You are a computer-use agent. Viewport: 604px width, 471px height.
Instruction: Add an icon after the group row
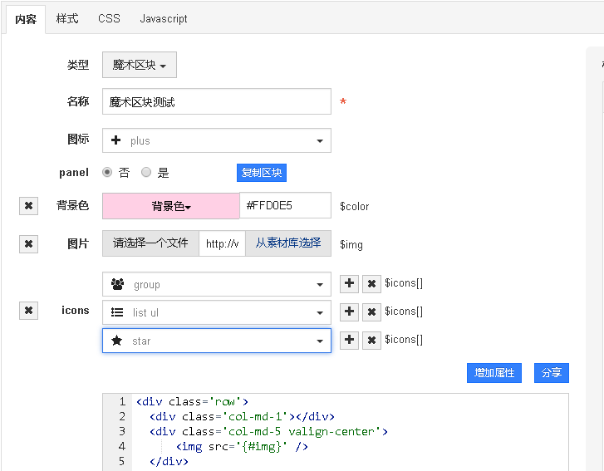pos(350,283)
